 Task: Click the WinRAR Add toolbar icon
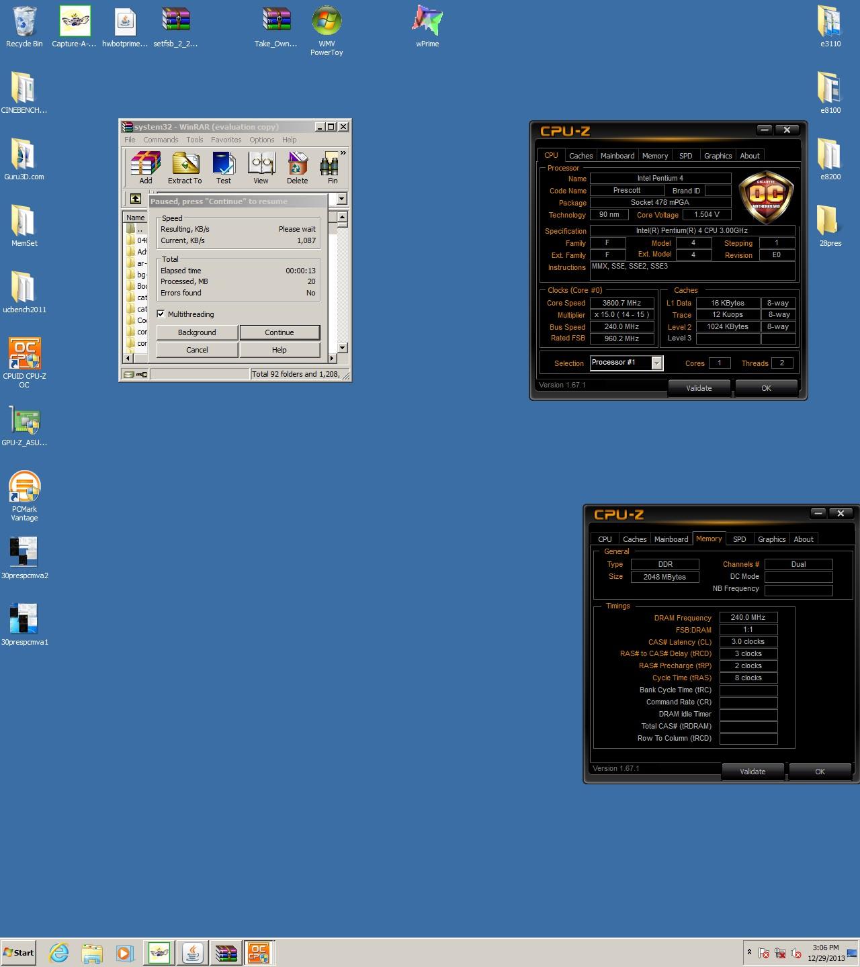[x=146, y=167]
